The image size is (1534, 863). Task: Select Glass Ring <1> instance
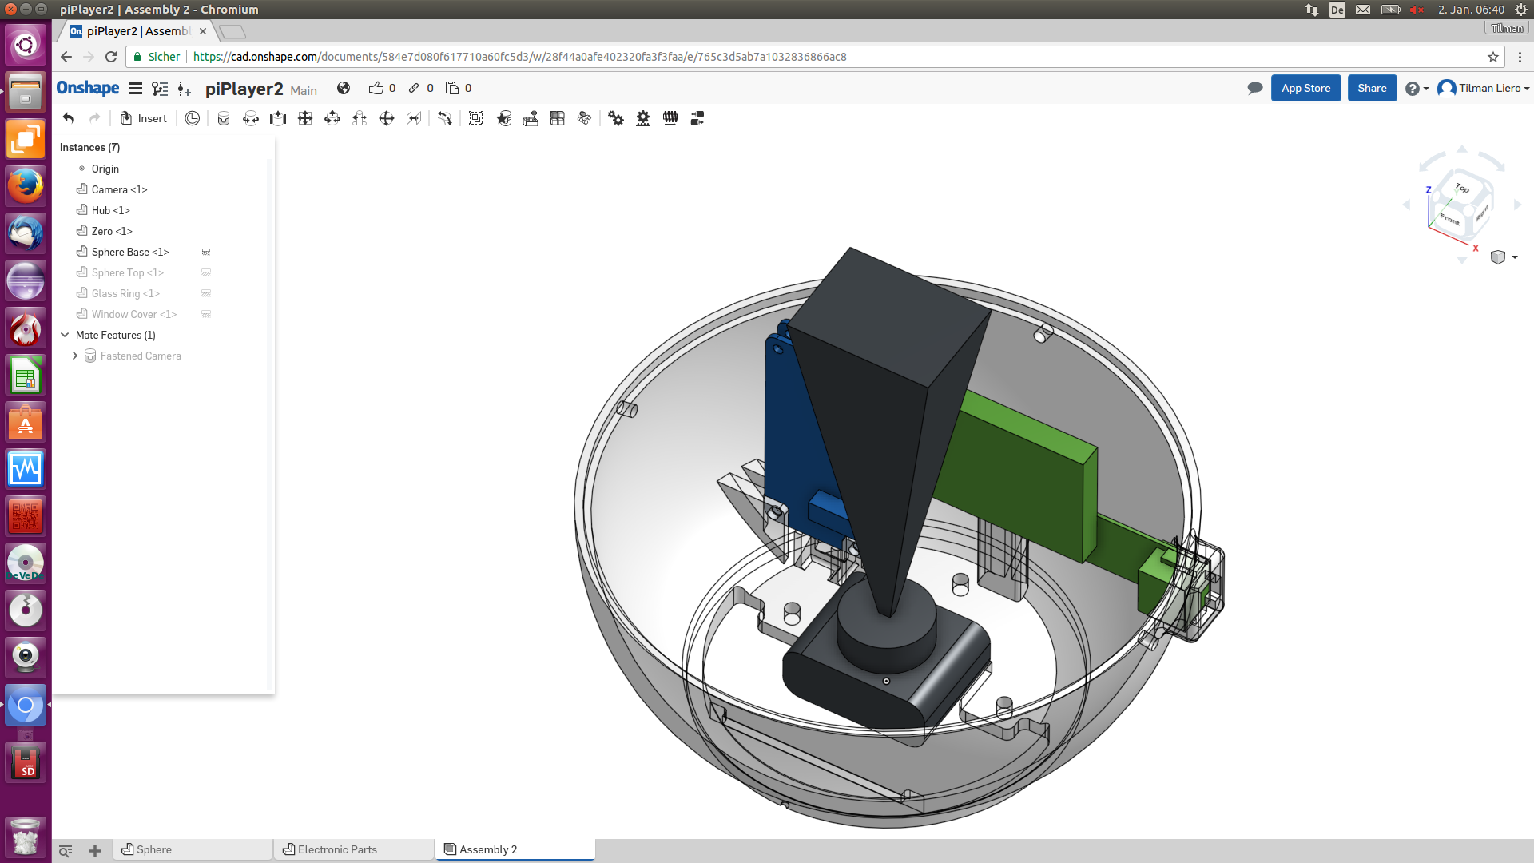click(125, 293)
